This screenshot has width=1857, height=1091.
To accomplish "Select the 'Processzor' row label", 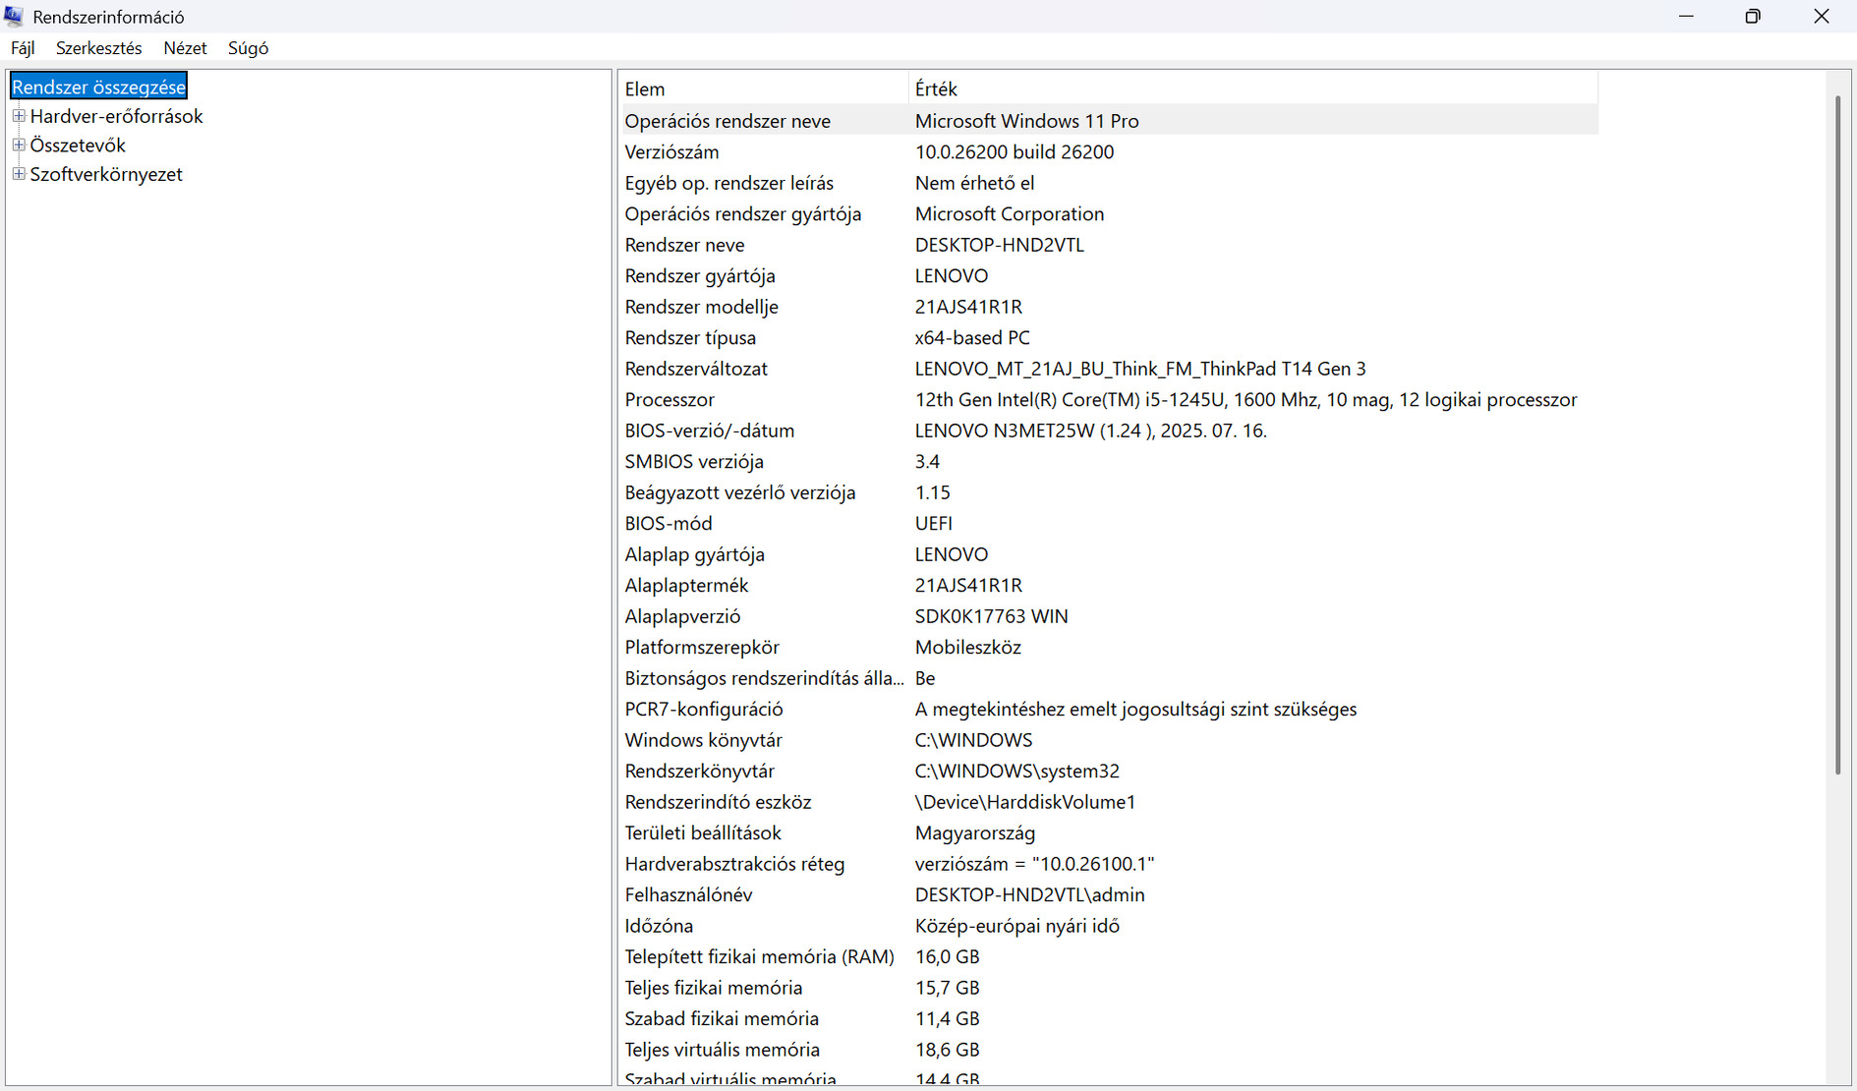I will (x=669, y=400).
